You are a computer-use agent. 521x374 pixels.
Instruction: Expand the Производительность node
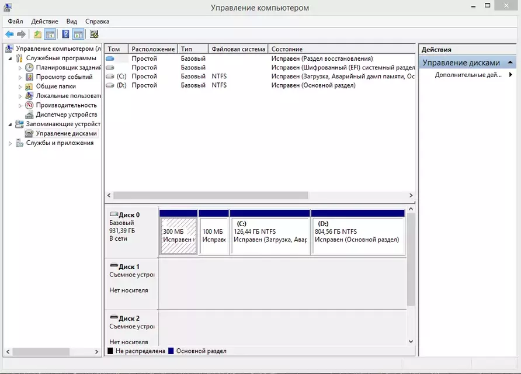(x=20, y=106)
